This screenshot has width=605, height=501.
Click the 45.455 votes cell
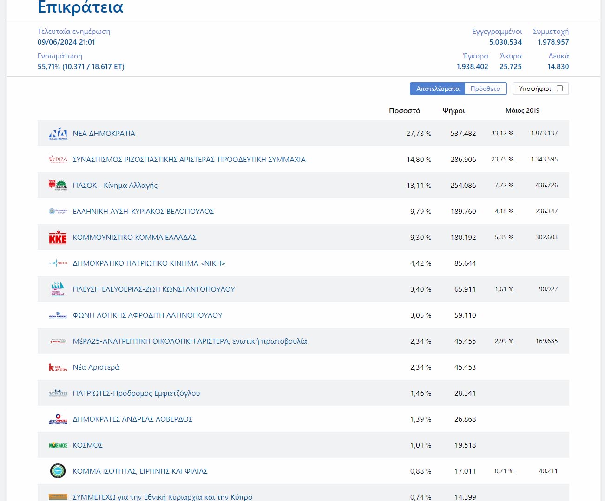(465, 341)
